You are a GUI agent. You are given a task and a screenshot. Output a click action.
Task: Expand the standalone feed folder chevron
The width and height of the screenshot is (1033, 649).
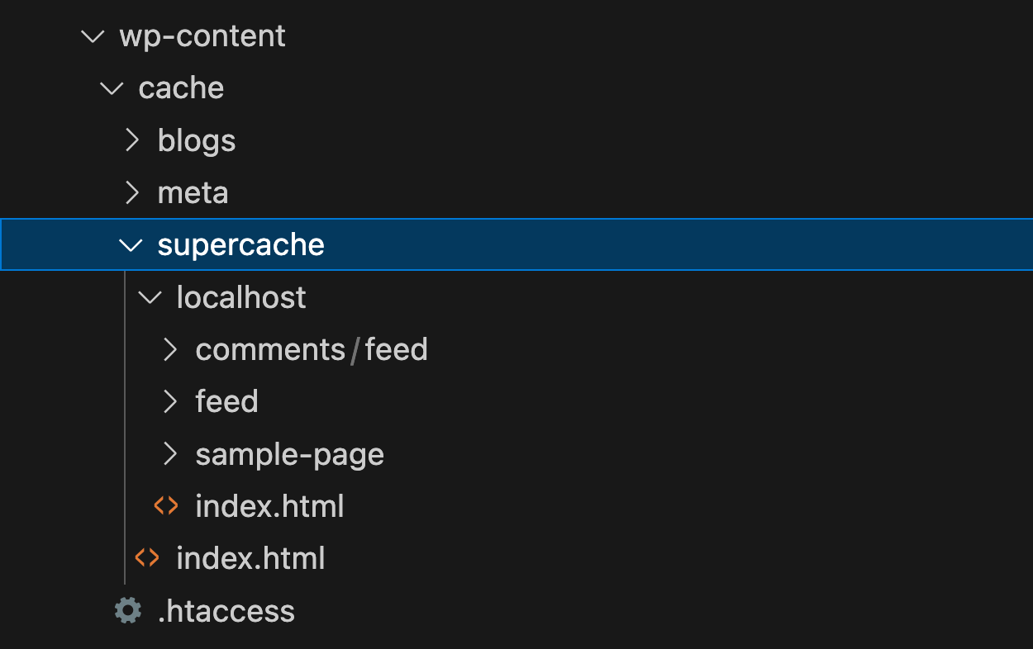coord(169,401)
